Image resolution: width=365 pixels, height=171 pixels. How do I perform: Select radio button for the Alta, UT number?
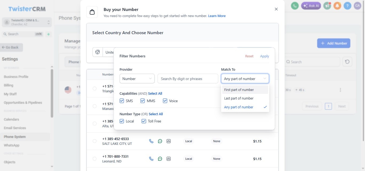click(95, 124)
